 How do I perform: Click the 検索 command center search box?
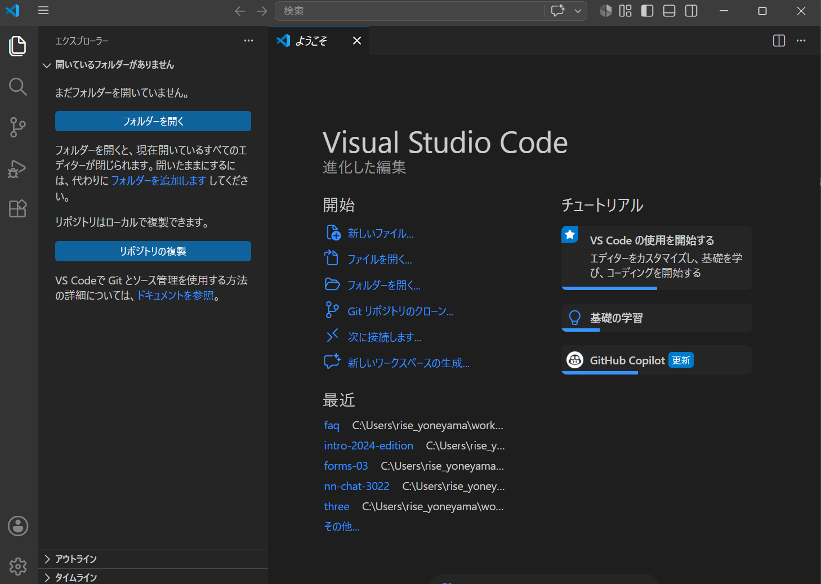click(x=409, y=11)
